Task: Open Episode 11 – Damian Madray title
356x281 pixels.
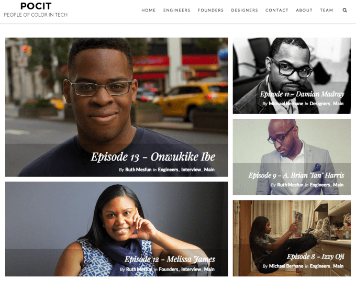Action: (x=302, y=94)
